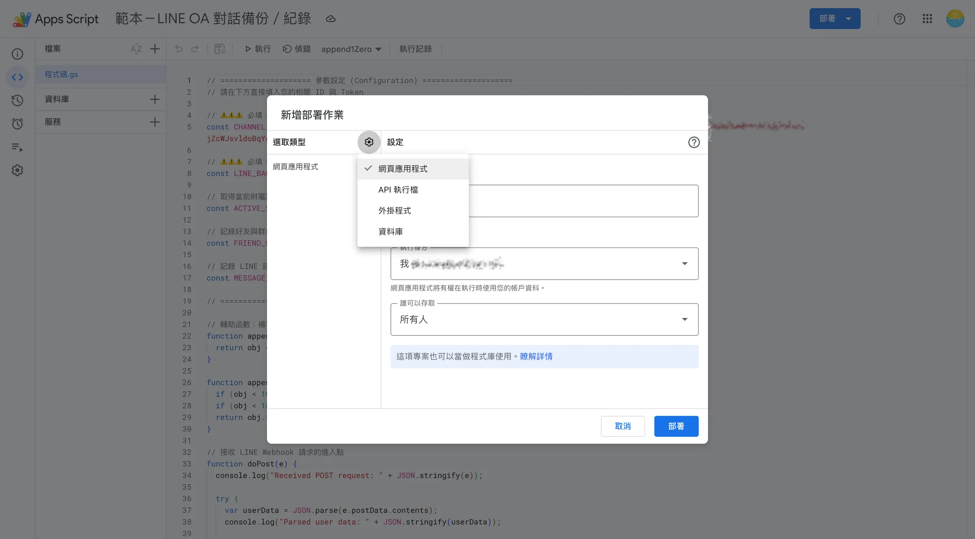This screenshot has width=975, height=539.
Task: Add a service with 服務 plus icon
Action: pos(155,122)
